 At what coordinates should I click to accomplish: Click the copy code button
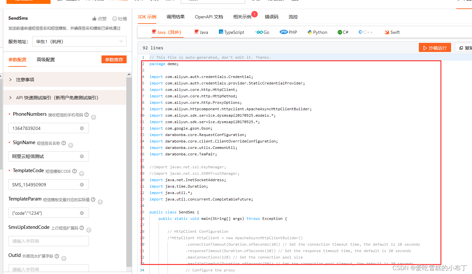(x=464, y=48)
